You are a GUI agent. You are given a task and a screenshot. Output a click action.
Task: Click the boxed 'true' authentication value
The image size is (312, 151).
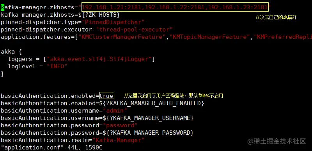coord(106,96)
